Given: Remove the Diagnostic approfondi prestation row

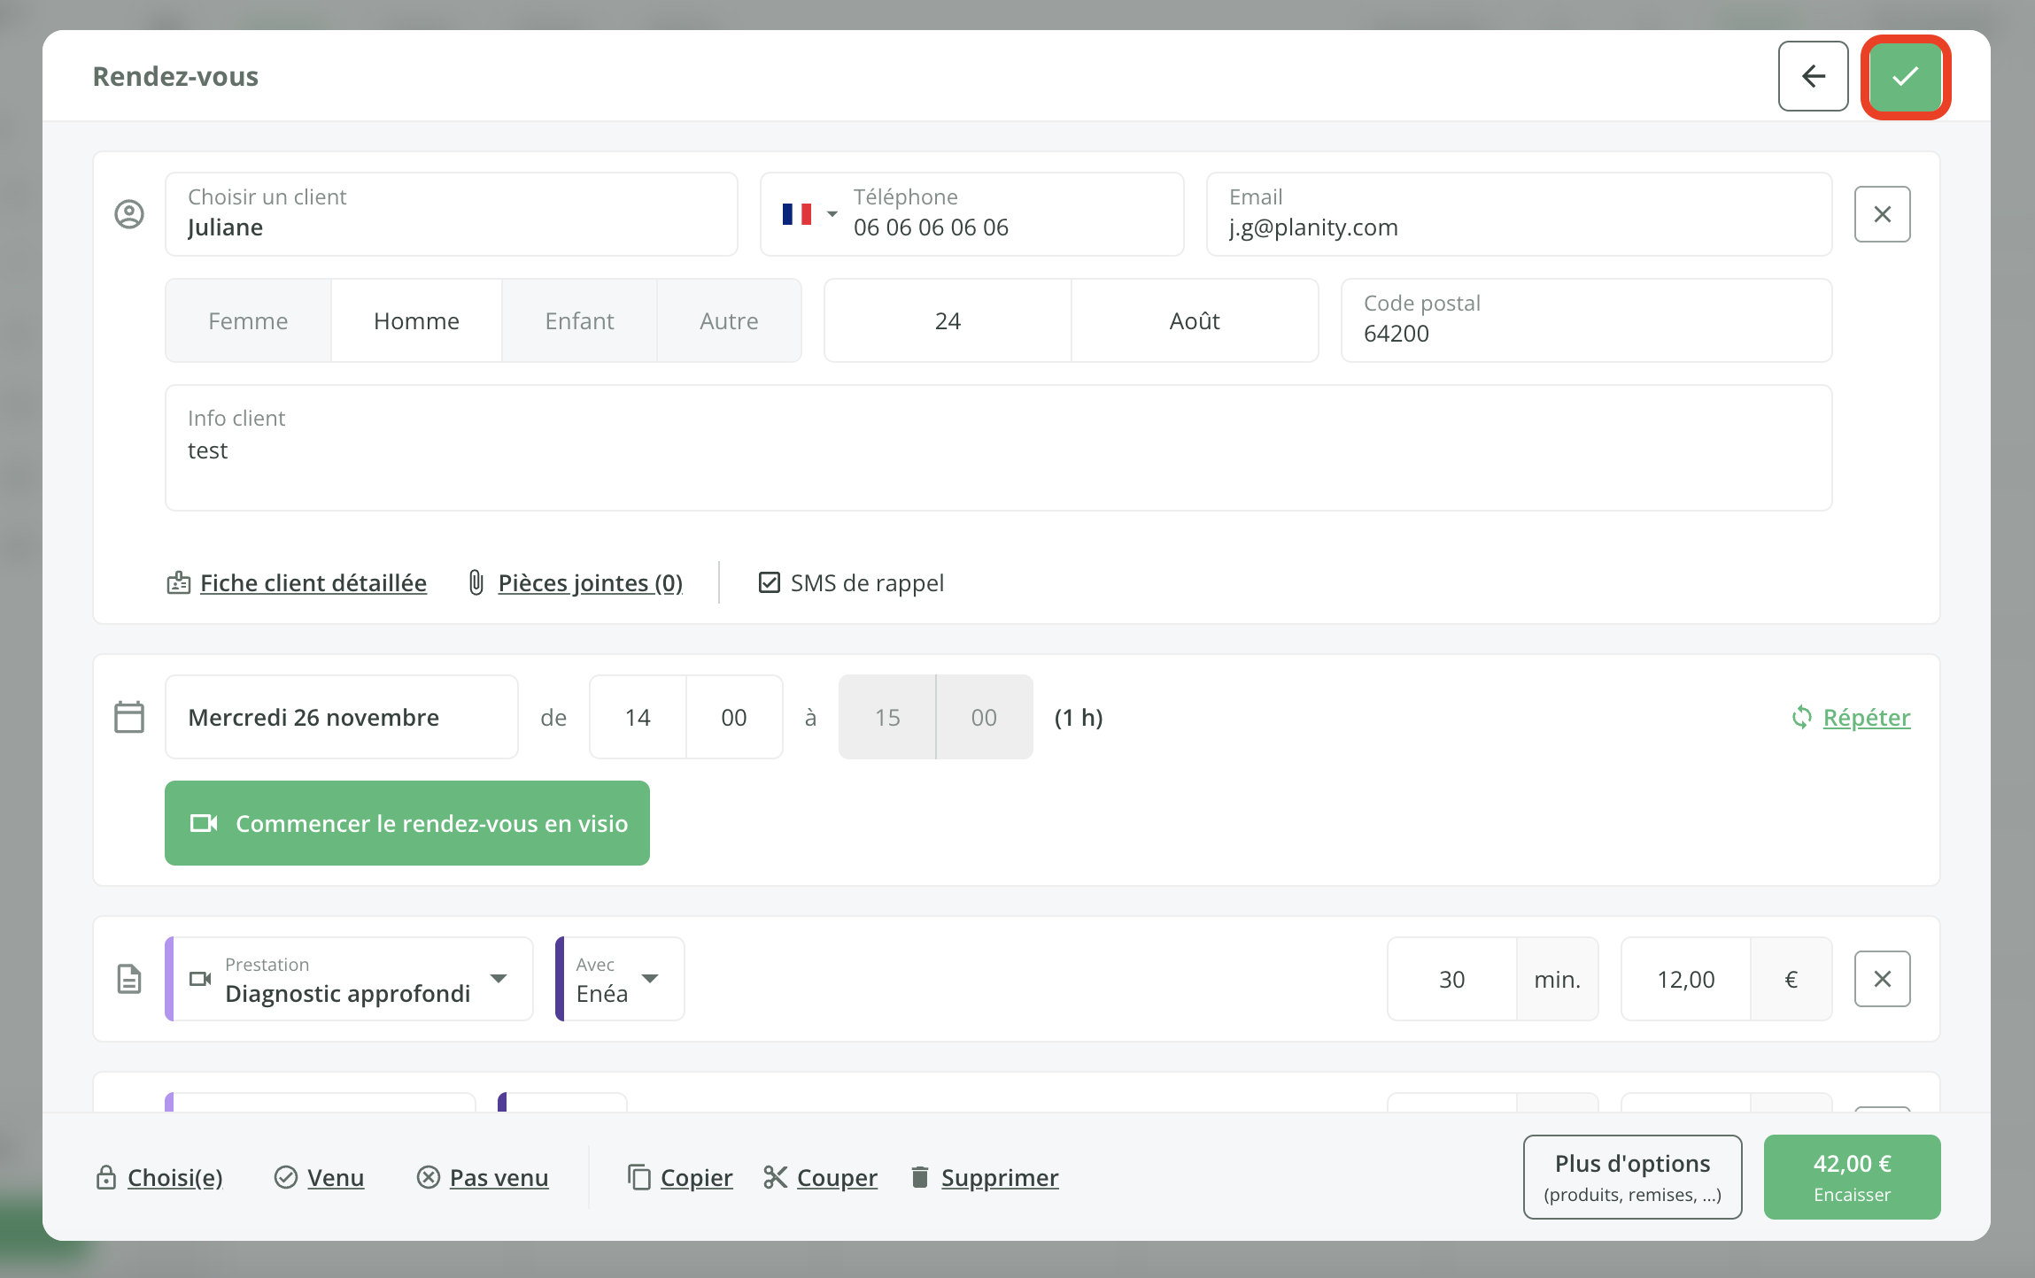Looking at the screenshot, I should [x=1882, y=979].
